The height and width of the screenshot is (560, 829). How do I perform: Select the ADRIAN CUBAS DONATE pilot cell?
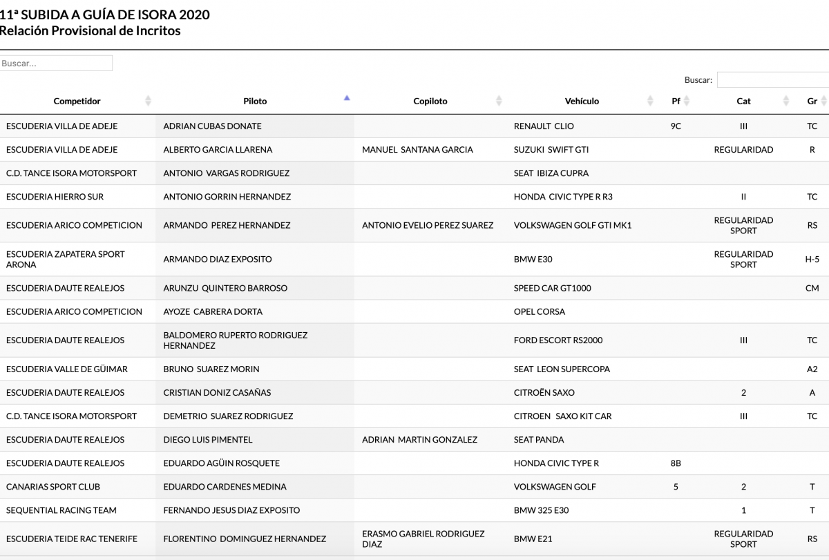coord(212,126)
